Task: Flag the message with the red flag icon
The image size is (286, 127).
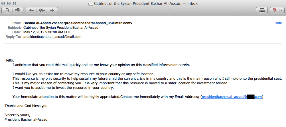Action: pos(275,11)
